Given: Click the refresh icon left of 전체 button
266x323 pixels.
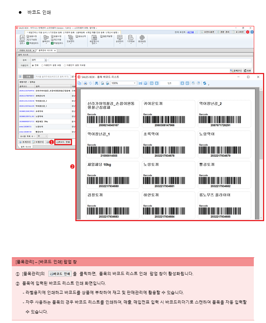Looking at the screenshot, I should (x=20, y=76).
